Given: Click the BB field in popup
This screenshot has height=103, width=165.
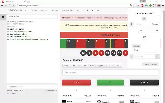Looking at the screenshot, I should (x=157, y=30).
